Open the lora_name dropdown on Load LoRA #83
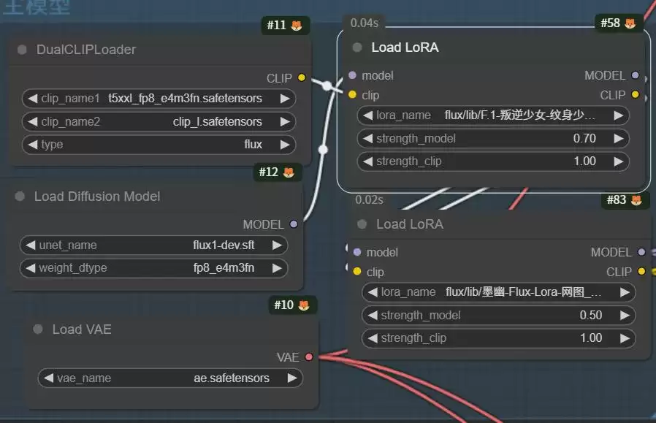The width and height of the screenshot is (656, 423). pyautogui.click(x=498, y=292)
